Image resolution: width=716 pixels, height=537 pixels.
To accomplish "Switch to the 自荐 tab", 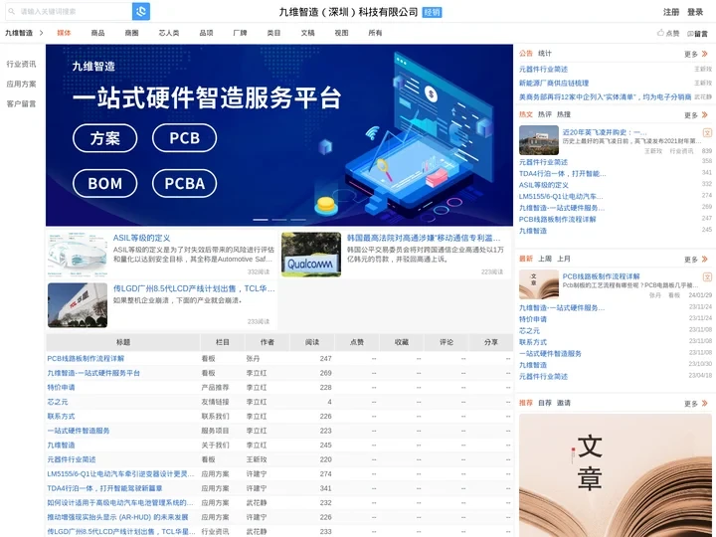I will tap(545, 403).
